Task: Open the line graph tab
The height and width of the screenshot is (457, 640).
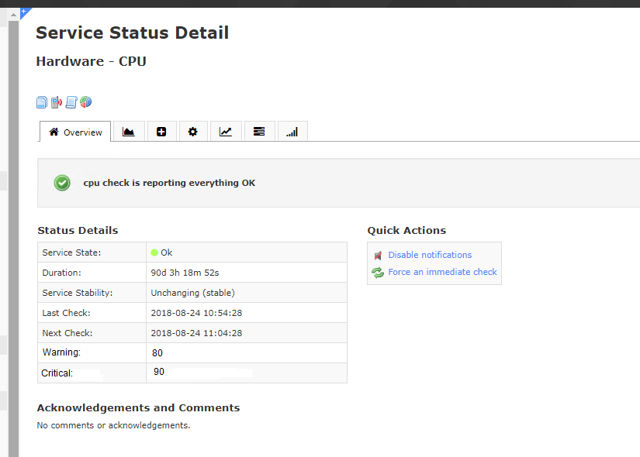Action: [225, 132]
